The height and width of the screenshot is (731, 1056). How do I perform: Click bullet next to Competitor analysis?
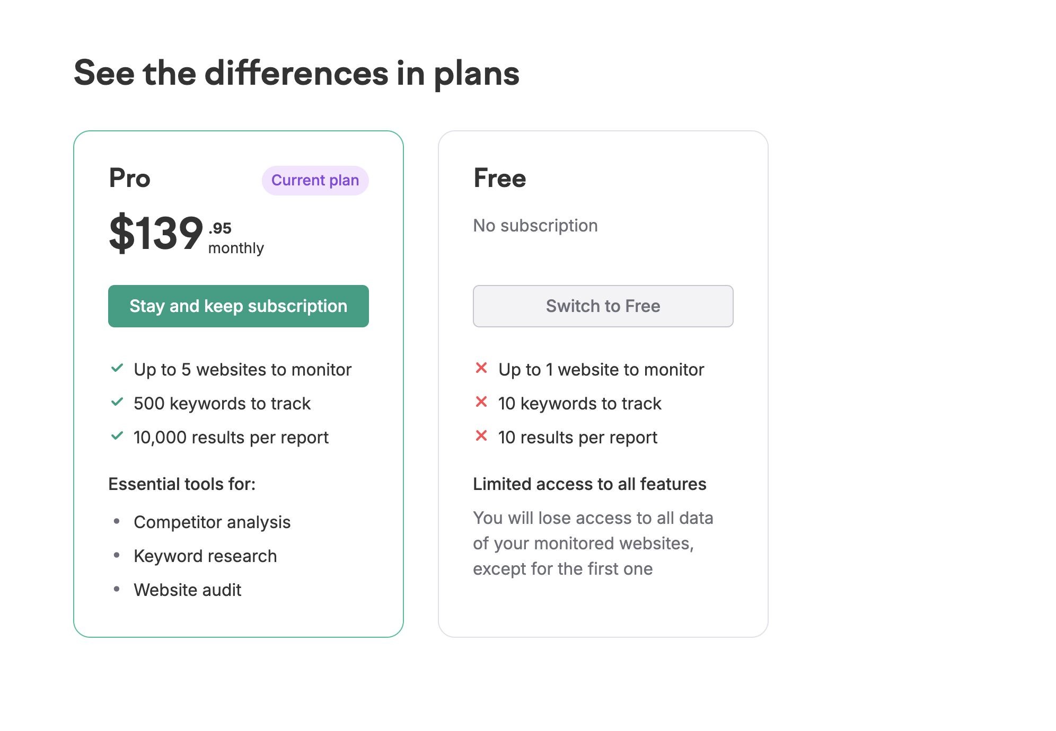tap(117, 522)
